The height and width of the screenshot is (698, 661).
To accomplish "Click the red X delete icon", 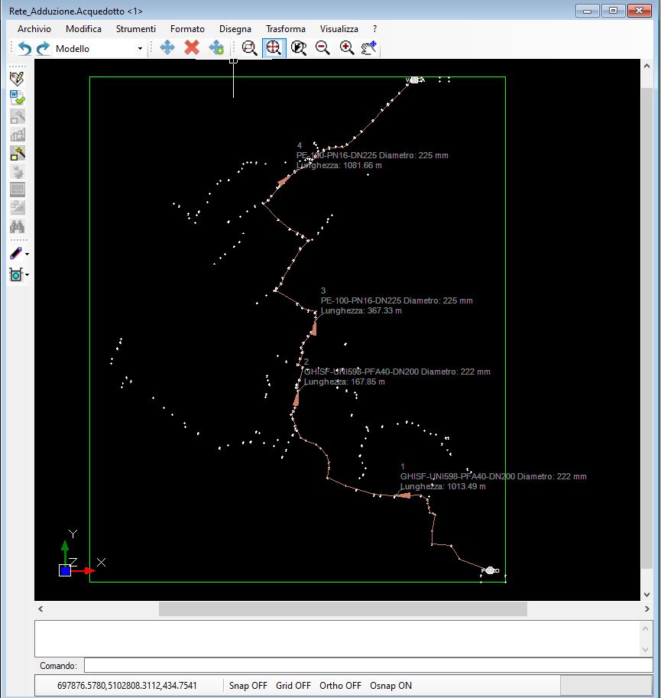I will (x=192, y=47).
